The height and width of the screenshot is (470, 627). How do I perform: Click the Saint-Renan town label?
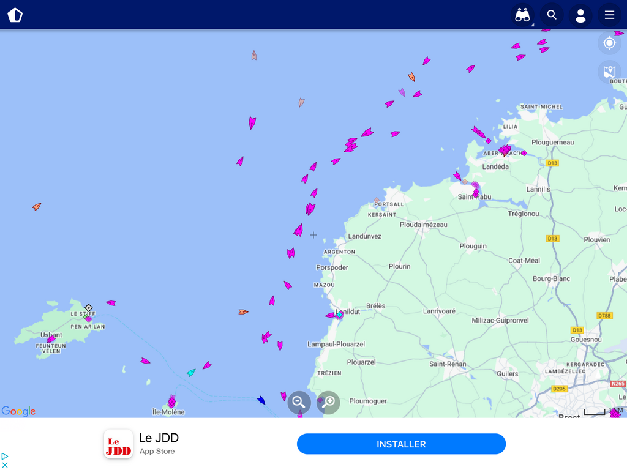pyautogui.click(x=448, y=364)
